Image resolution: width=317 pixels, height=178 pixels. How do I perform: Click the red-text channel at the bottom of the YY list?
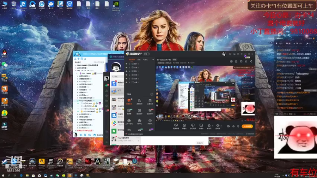pyautogui.click(x=84, y=131)
